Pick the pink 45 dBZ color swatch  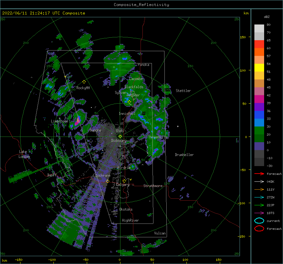(x=259, y=91)
